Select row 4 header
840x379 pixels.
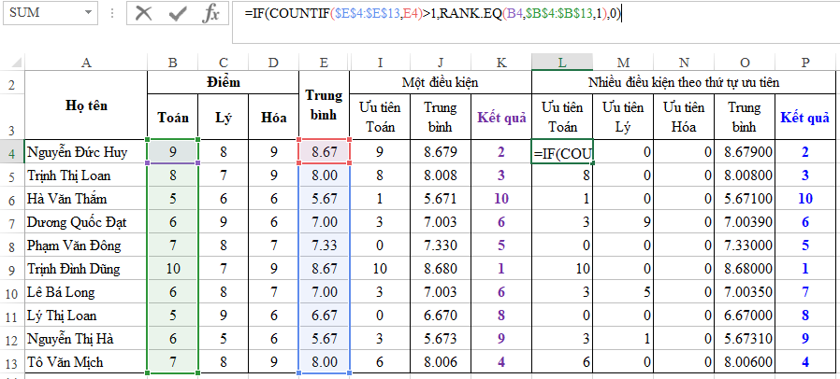pyautogui.click(x=12, y=152)
